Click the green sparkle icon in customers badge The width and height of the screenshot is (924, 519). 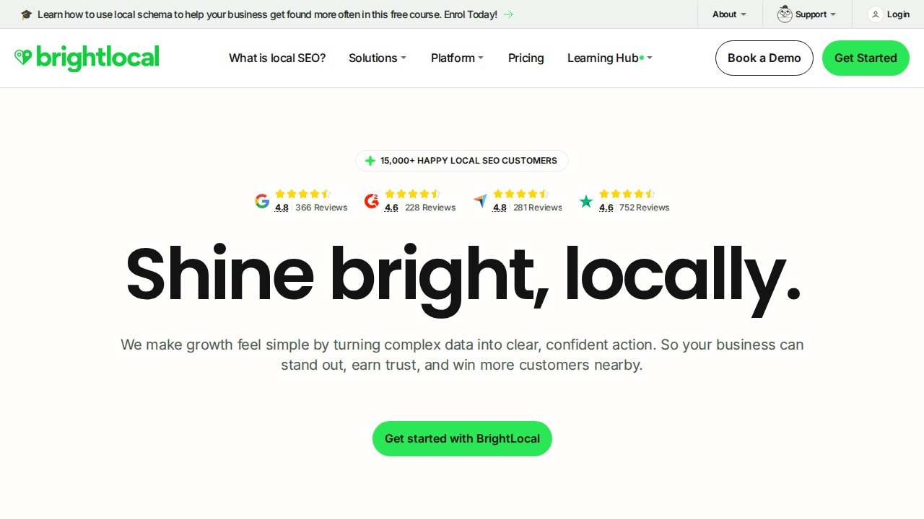tap(370, 161)
